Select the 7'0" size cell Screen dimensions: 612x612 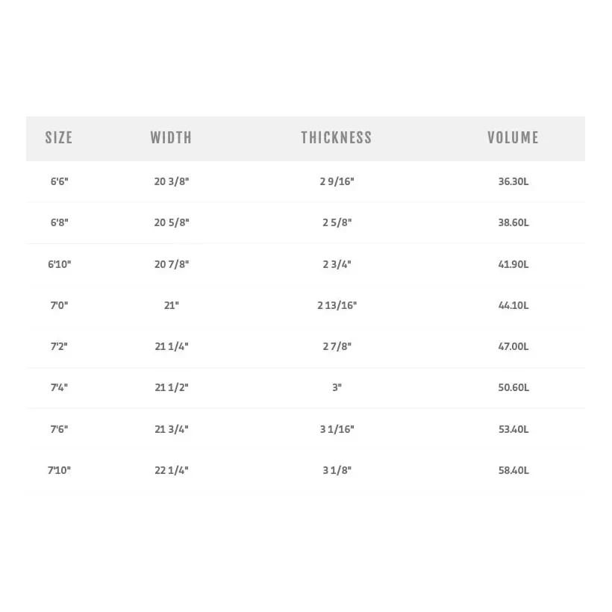click(59, 305)
